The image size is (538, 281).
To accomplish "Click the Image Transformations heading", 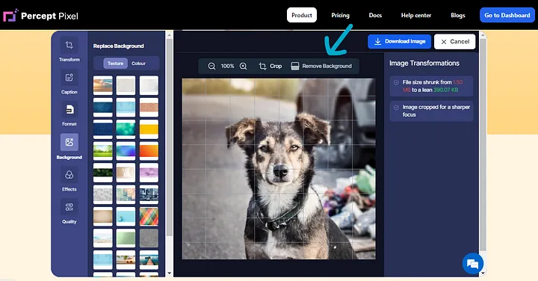I will click(x=424, y=63).
